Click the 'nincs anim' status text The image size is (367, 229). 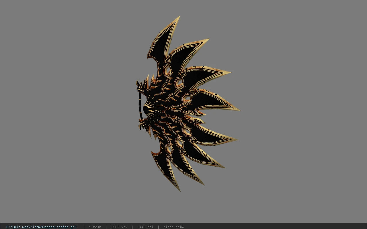click(173, 227)
